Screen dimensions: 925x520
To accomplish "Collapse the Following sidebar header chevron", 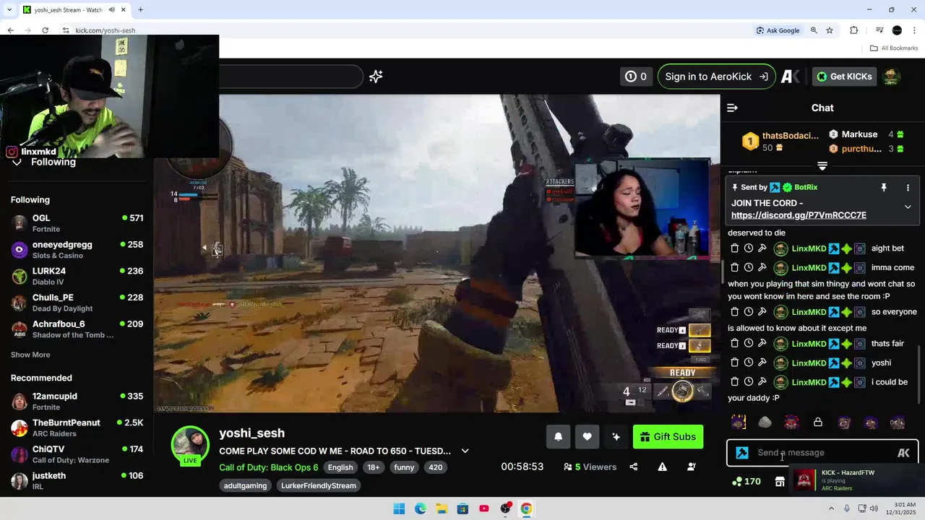I will 17,162.
